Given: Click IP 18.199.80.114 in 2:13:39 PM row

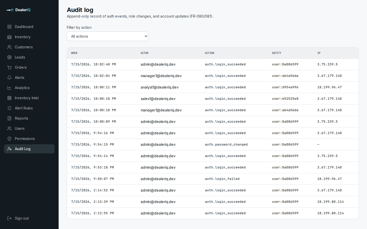Looking at the screenshot, I should (x=331, y=202).
